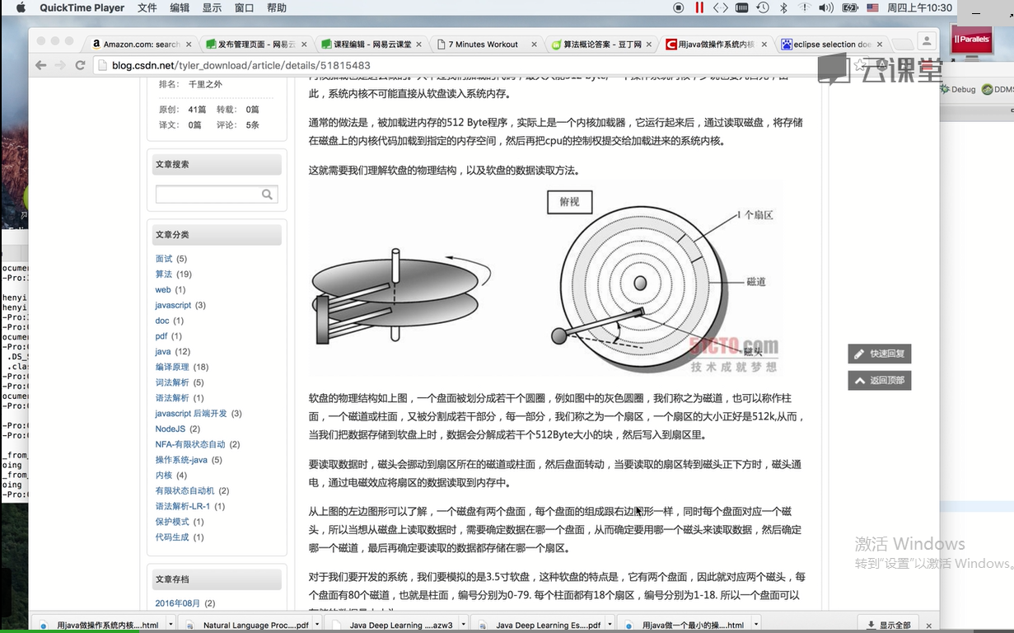
Task: Open Time Machine menu bar icon
Action: (x=763, y=7)
